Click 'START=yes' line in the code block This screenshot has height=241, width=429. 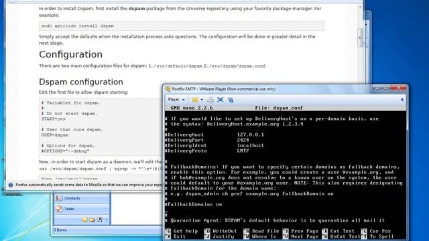pos(54,119)
